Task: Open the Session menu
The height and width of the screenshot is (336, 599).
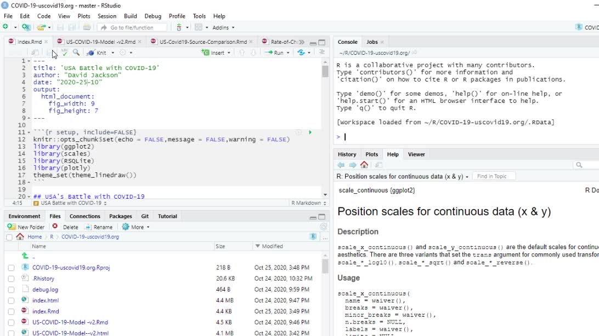Action: tap(106, 16)
